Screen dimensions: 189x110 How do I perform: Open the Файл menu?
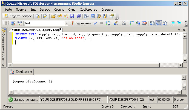coord(8,10)
